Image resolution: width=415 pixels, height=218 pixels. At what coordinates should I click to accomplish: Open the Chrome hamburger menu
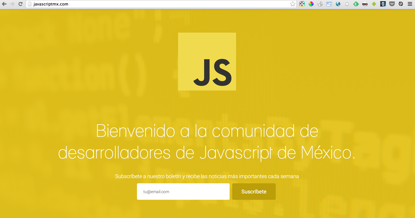point(410,4)
